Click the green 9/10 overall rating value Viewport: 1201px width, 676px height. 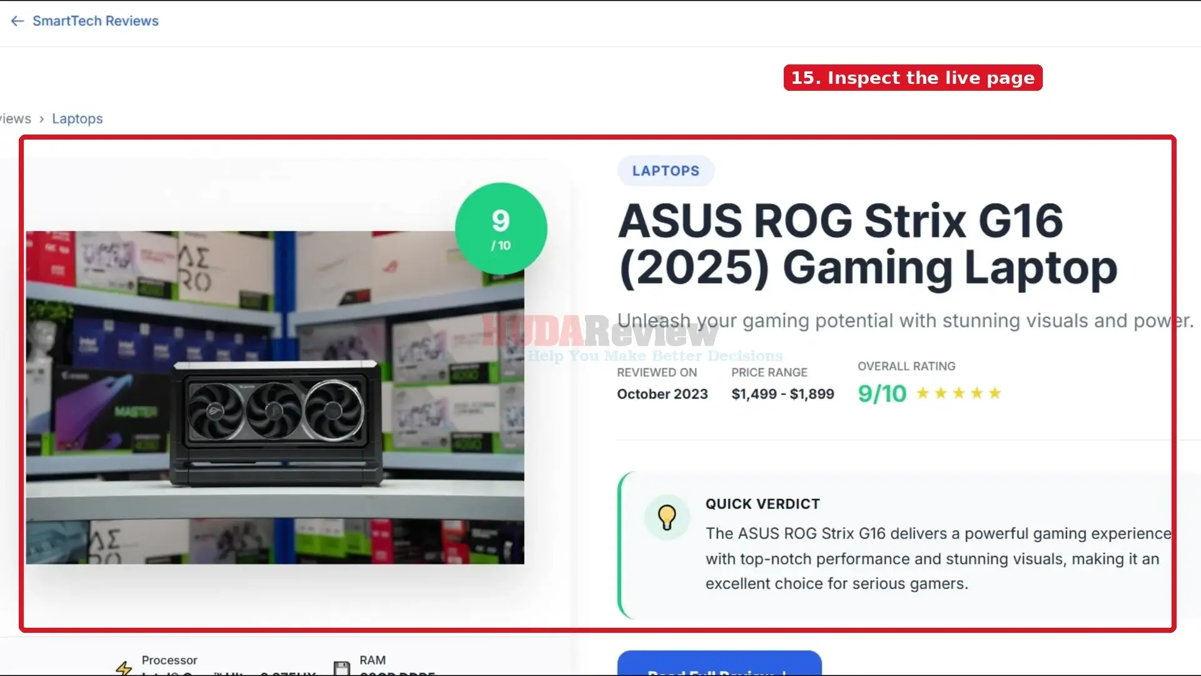tap(882, 394)
